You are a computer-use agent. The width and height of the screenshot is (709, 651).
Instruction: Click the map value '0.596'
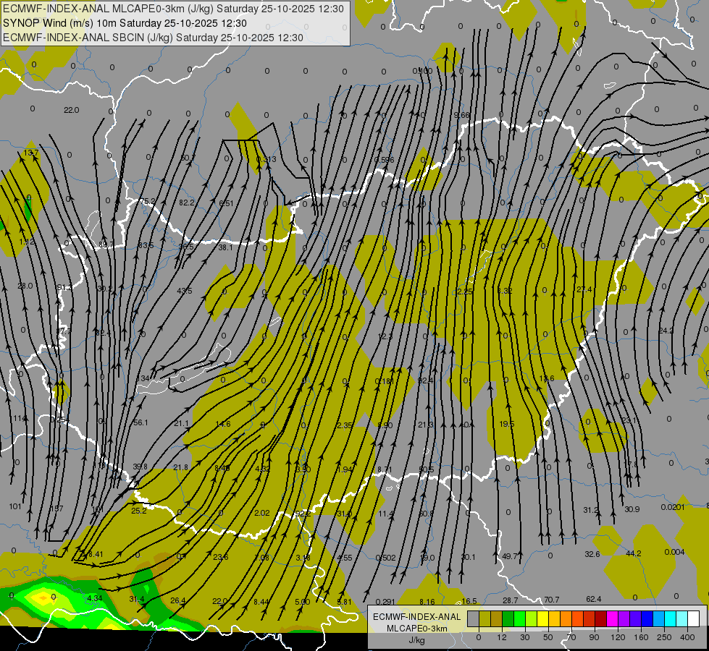tap(385, 159)
